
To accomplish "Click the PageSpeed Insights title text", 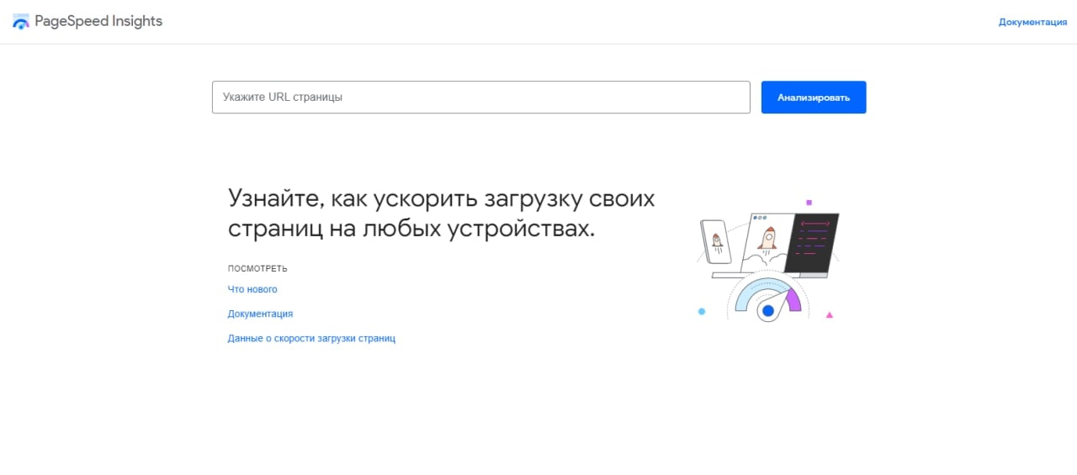I will tap(98, 22).
